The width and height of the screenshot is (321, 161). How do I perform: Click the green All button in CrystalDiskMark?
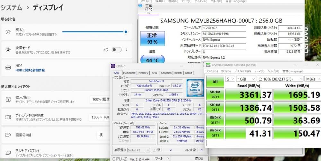point(215,82)
